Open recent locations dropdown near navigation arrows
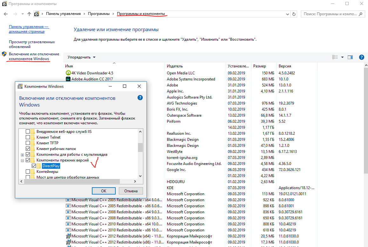The height and width of the screenshot is (247, 368). click(23, 14)
